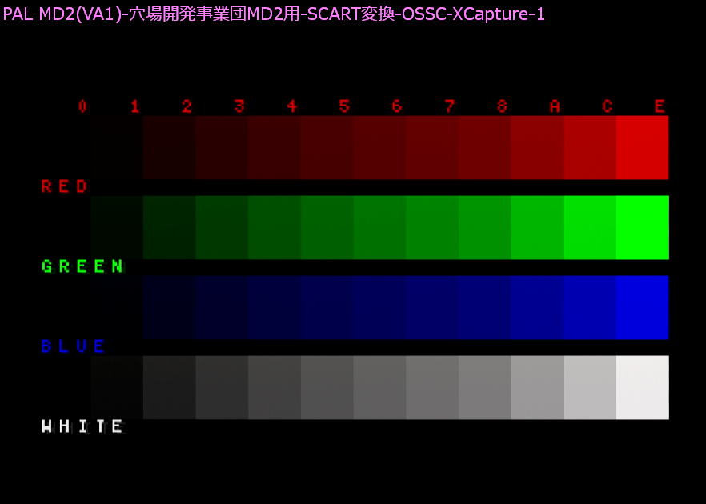Choose the blue swatch at level 8
This screenshot has width=706, height=504.
point(485,307)
